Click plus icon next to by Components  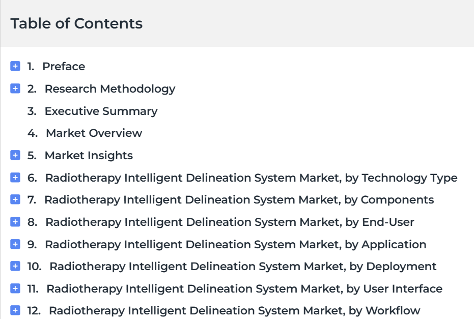click(x=15, y=199)
